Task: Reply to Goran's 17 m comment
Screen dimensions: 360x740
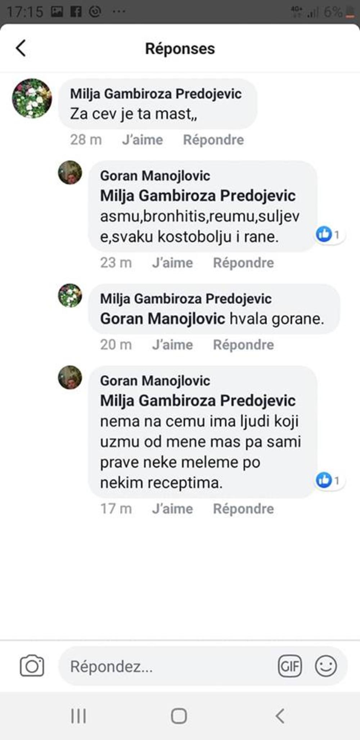Action: (x=243, y=509)
